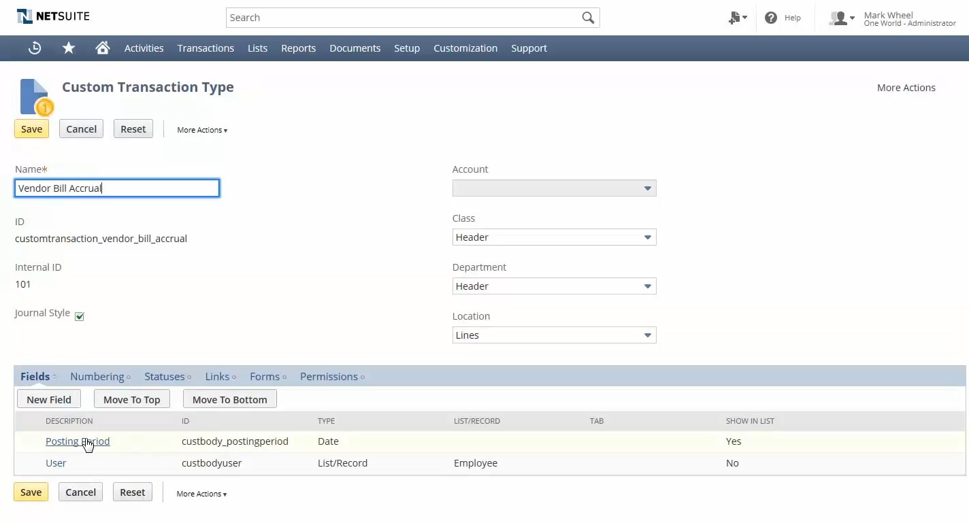Go to the Home house icon
The width and height of the screenshot is (969, 523).
coord(103,48)
